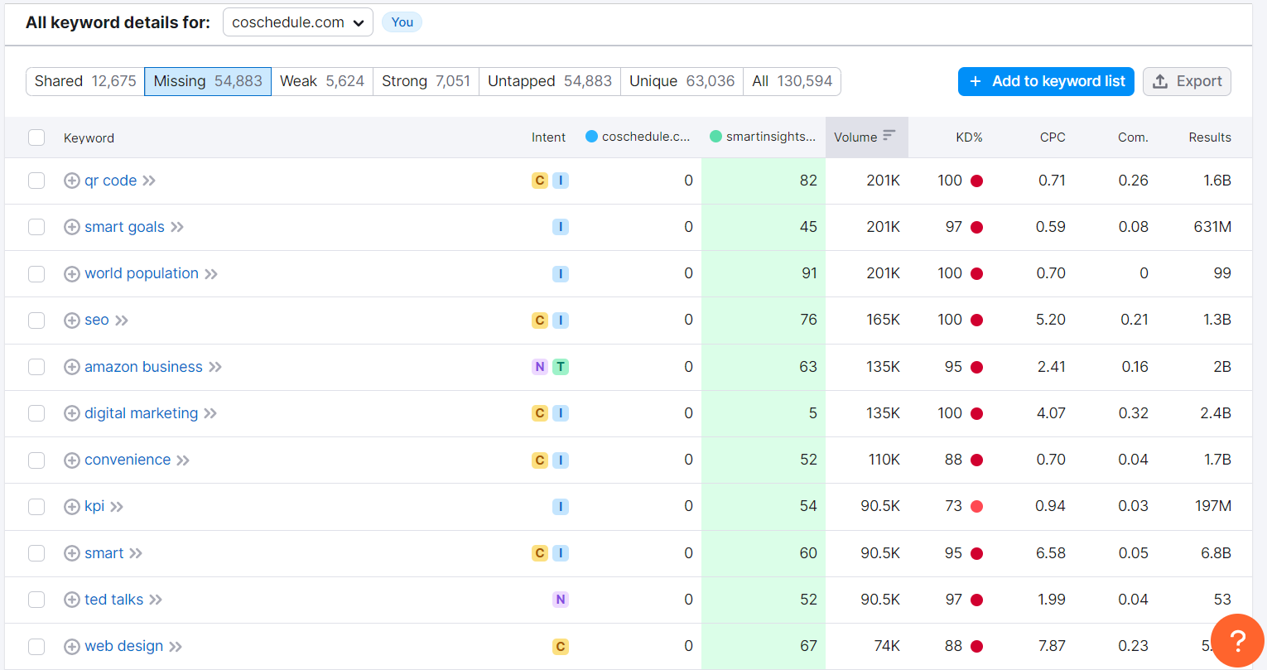This screenshot has height=670, width=1267.
Task: Sort by the CPC column header
Action: pos(1053,137)
